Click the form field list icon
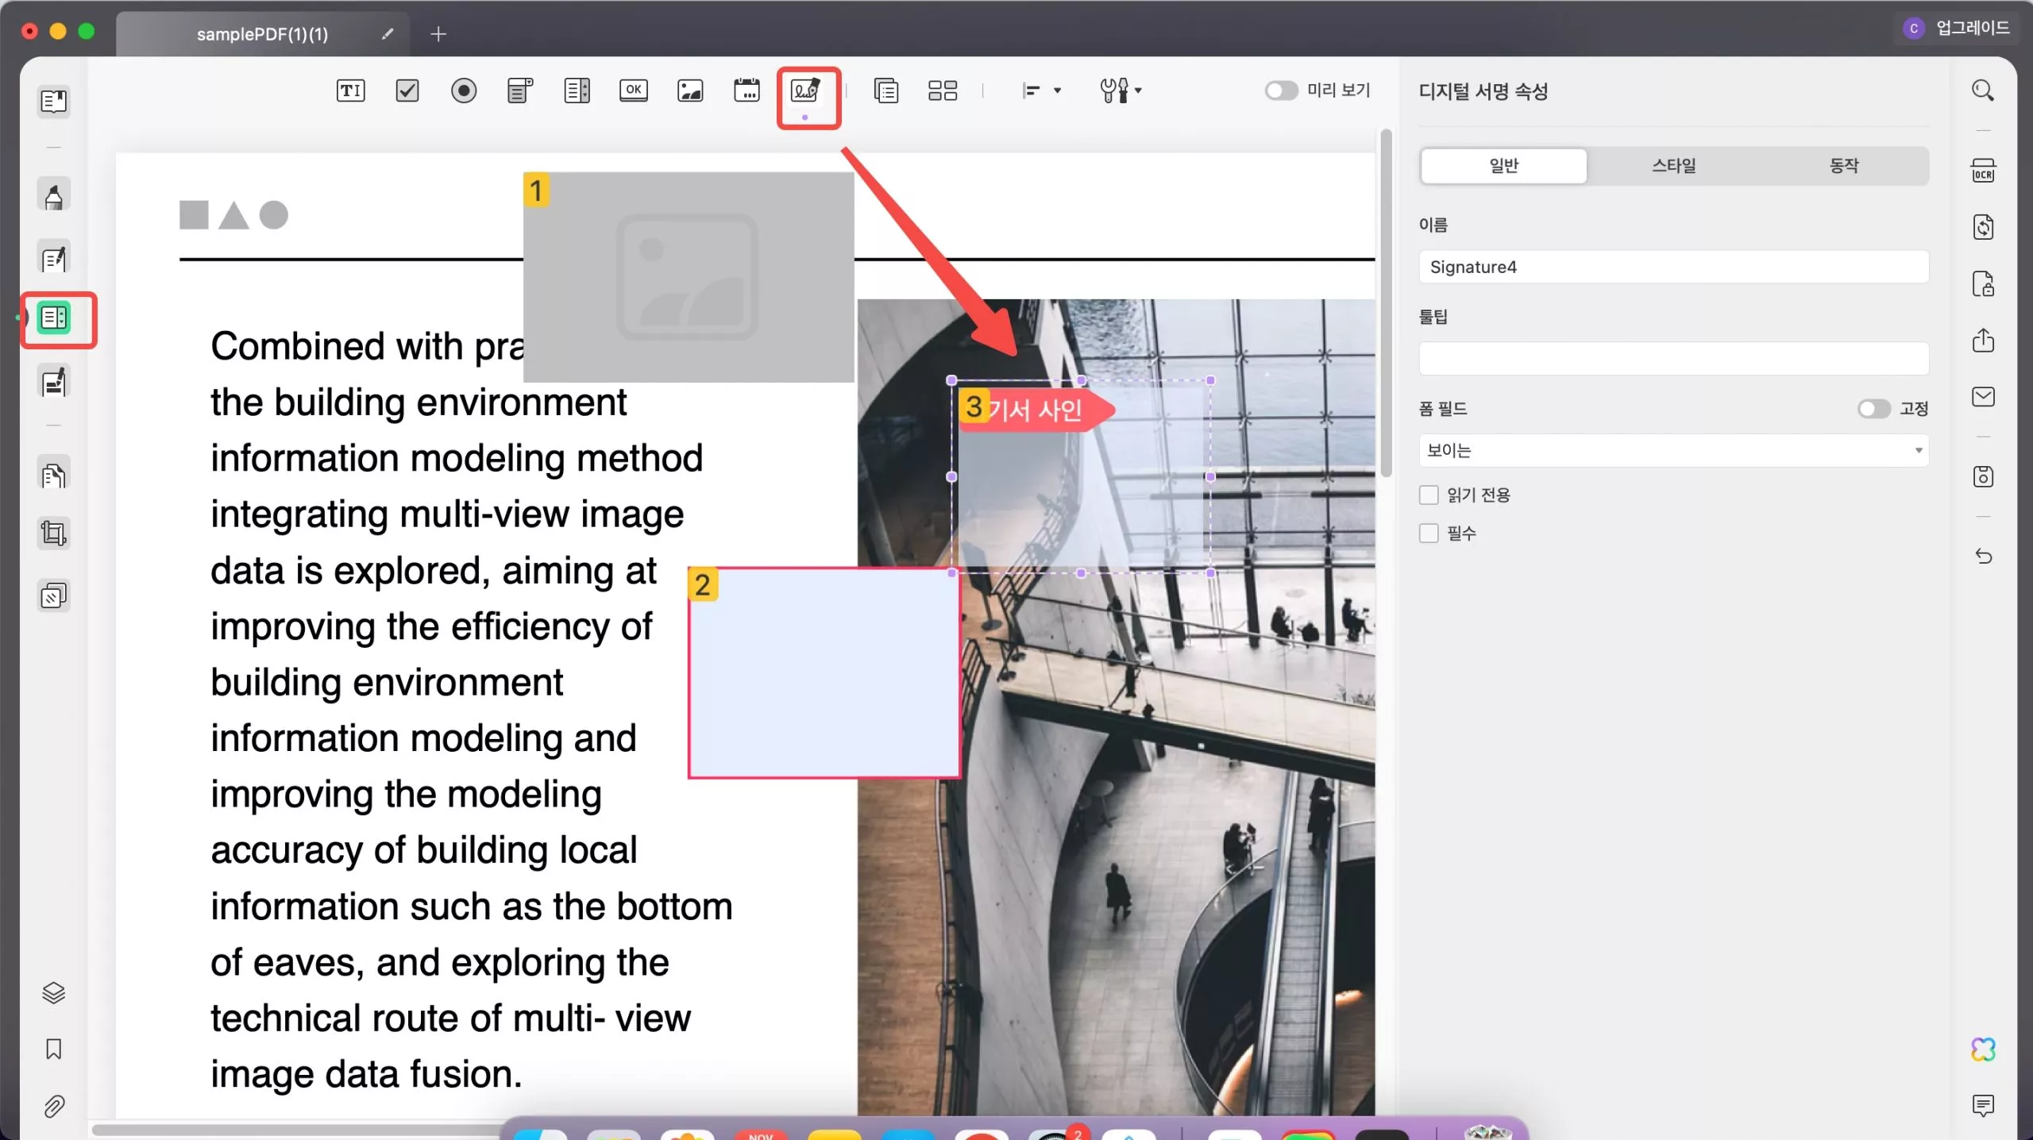 [x=886, y=91]
